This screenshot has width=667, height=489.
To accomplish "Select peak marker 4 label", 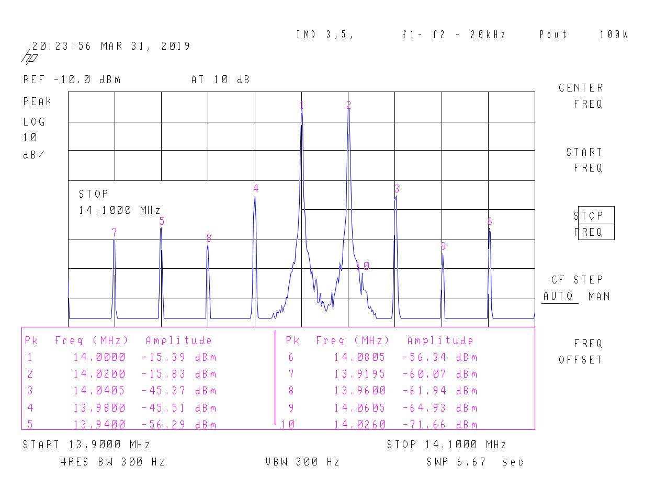I will (256, 189).
